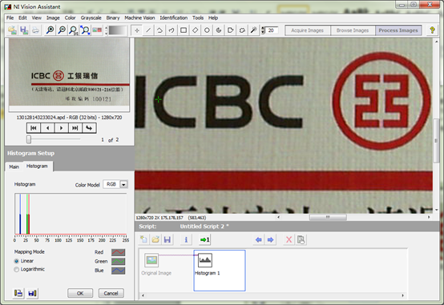
Task: Select the Zoom Out tool
Action: pyautogui.click(x=62, y=30)
